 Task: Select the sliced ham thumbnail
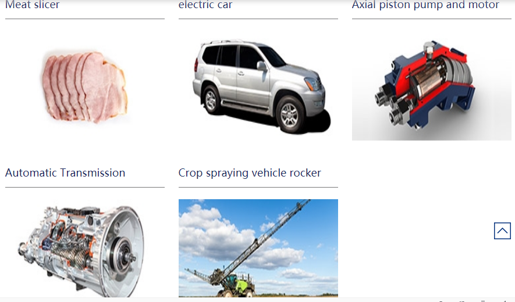[85, 87]
